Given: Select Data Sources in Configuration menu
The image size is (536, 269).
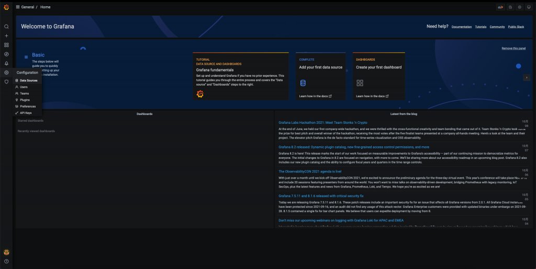Looking at the screenshot, I should pos(27,80).
